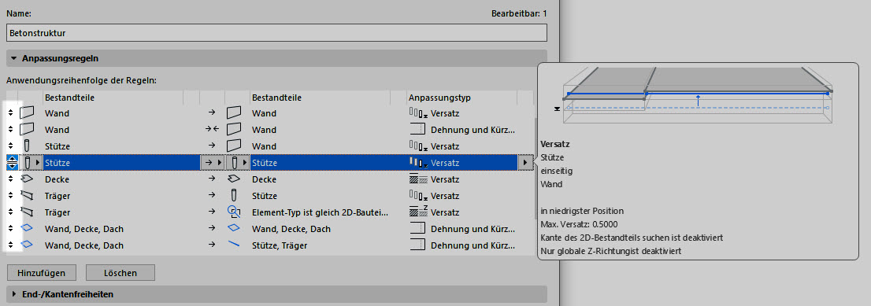Viewport: 871px width, 306px height.
Task: Open the component dropdown next to the left Stütze icon in the selected row
Action: pyautogui.click(x=37, y=163)
